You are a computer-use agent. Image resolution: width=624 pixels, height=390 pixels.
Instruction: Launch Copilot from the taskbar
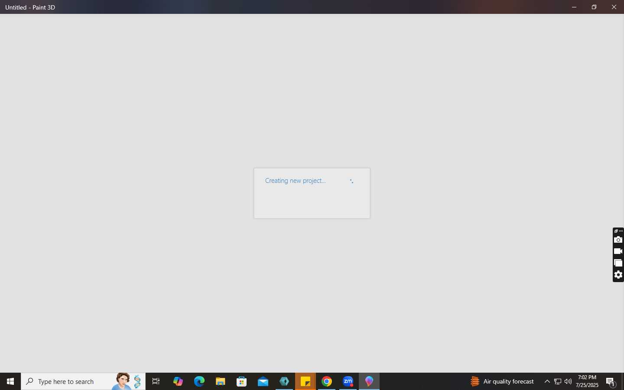coord(178,381)
